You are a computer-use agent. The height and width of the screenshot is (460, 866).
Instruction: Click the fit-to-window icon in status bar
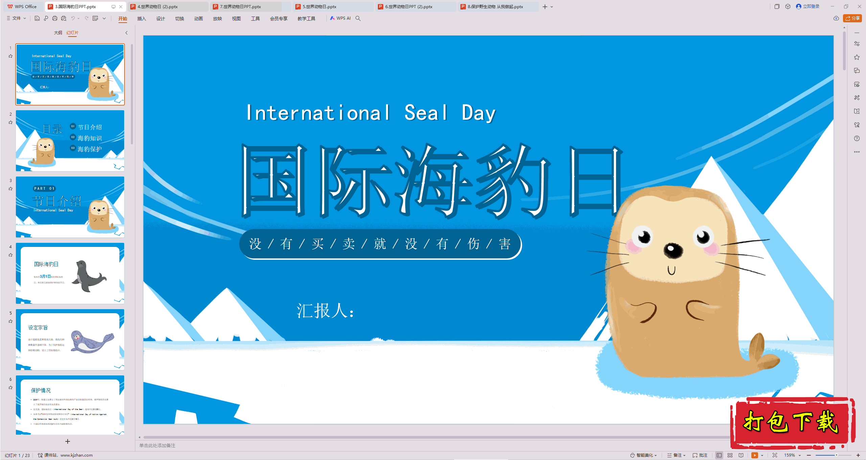point(775,455)
